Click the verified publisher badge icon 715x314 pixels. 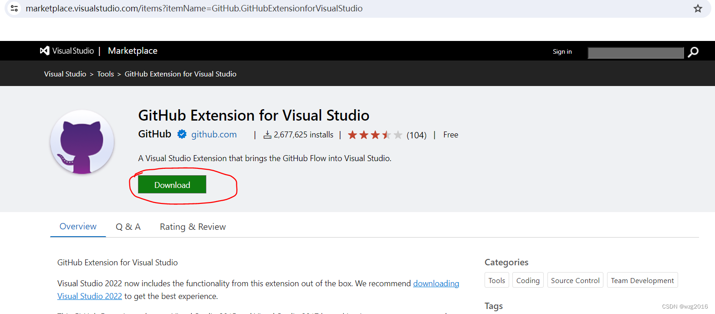click(182, 134)
